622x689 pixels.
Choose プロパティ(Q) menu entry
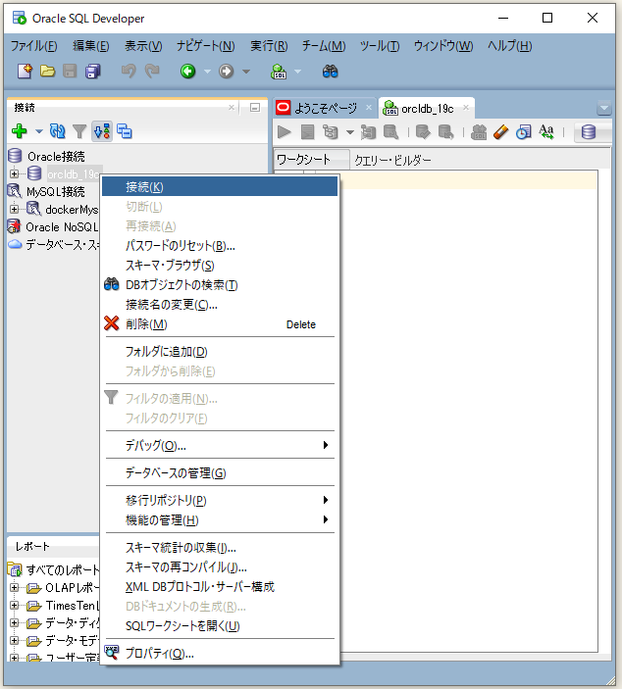click(x=220, y=654)
